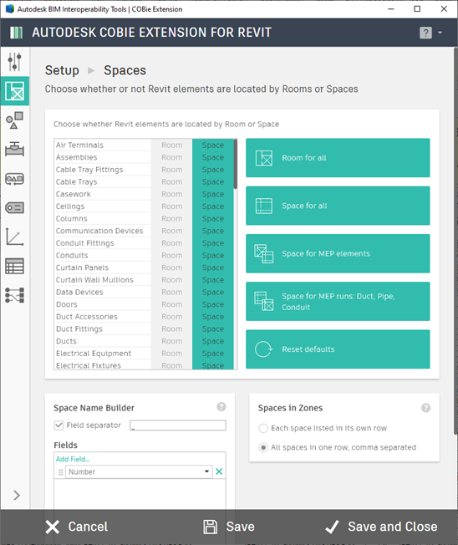
Task: Click Space for all button
Action: click(338, 206)
